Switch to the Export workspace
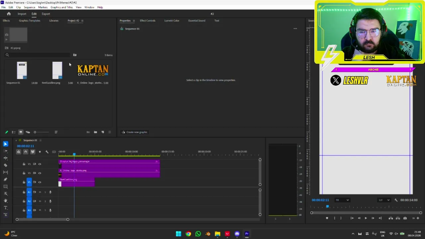Viewport: 425px width, 239px height. pos(46,14)
